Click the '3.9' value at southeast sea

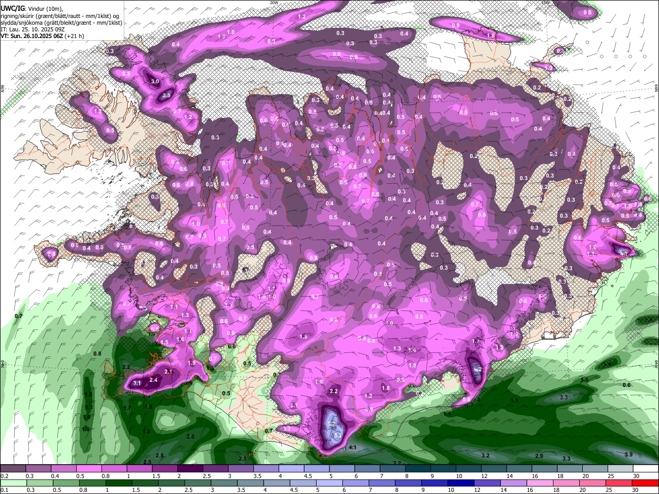[x=628, y=454]
